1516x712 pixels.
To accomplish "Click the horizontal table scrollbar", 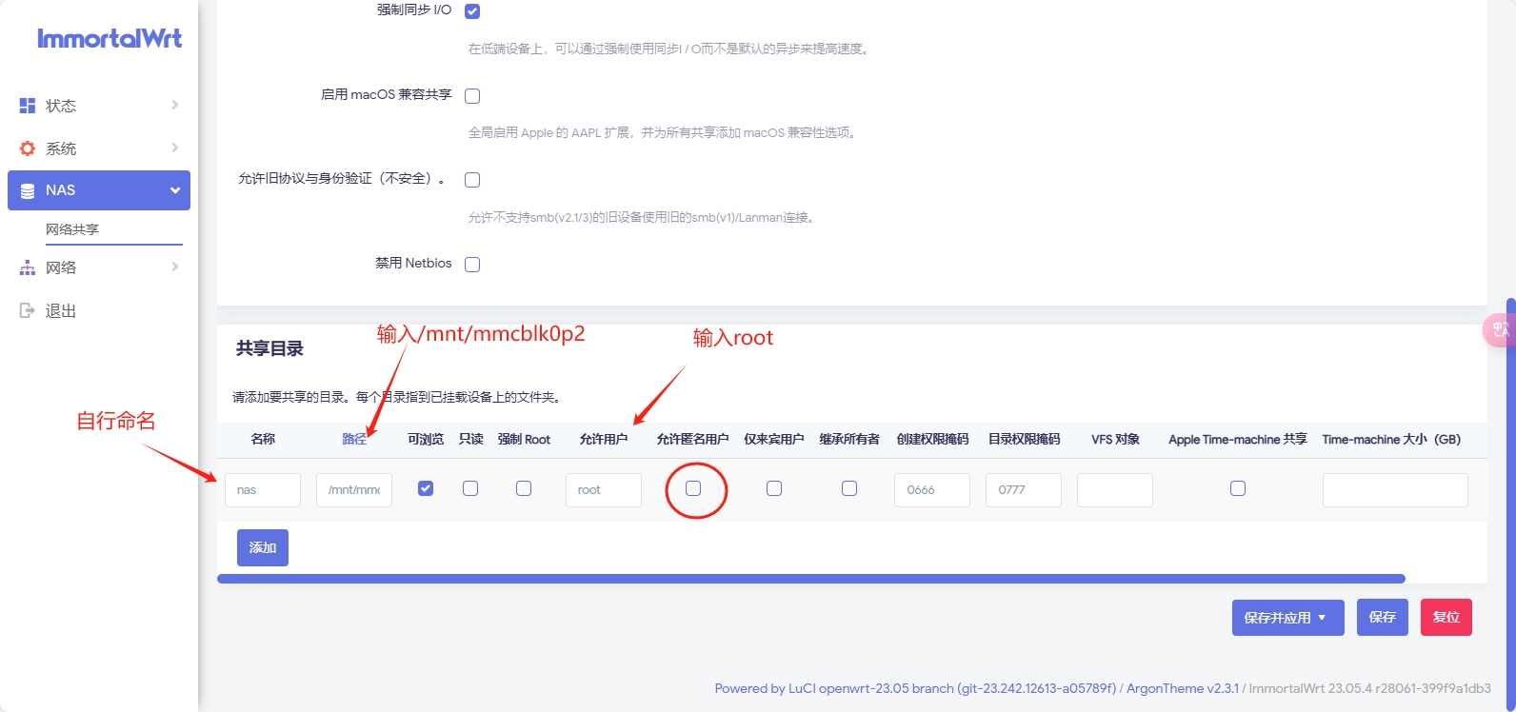I will [x=811, y=579].
